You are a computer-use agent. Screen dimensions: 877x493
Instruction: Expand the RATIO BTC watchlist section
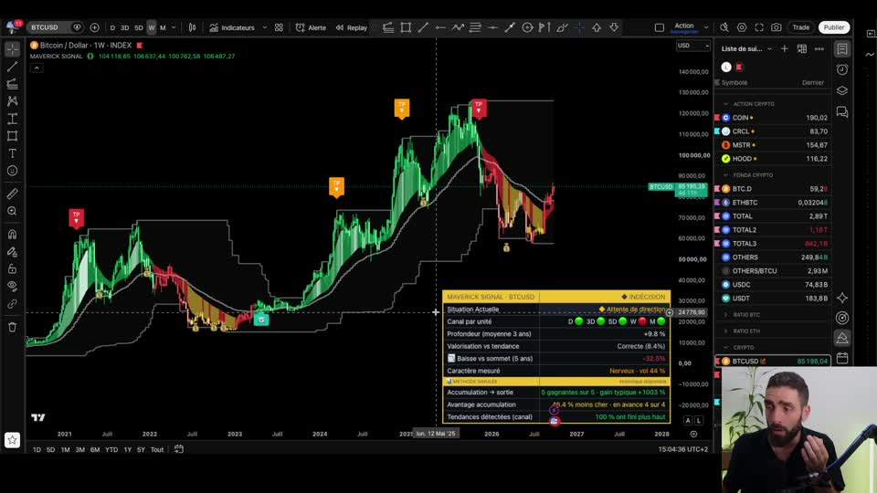tap(726, 315)
